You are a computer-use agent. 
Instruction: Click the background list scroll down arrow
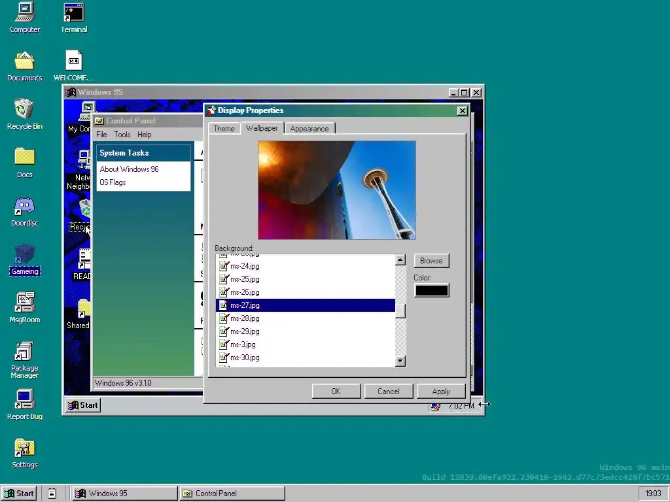[400, 361]
